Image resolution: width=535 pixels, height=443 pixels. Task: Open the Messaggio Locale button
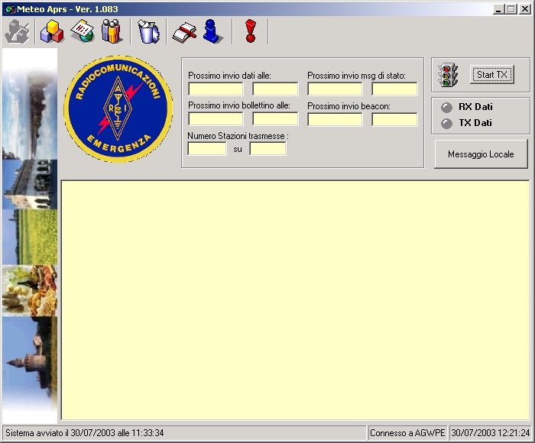(481, 154)
